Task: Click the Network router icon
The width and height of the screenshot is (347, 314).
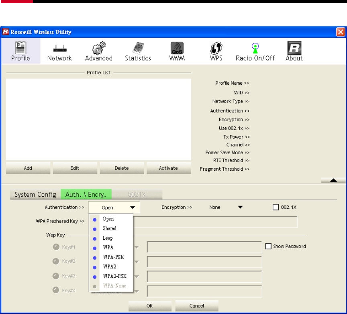Action: [x=59, y=48]
